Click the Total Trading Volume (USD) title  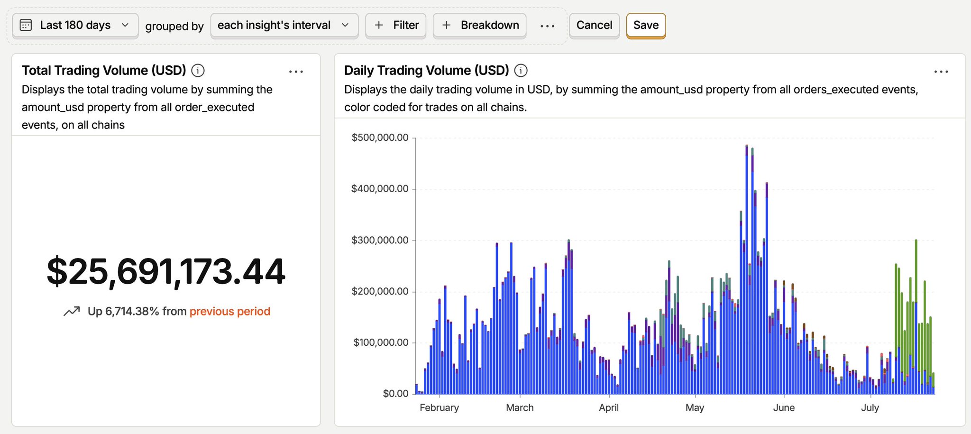(104, 70)
